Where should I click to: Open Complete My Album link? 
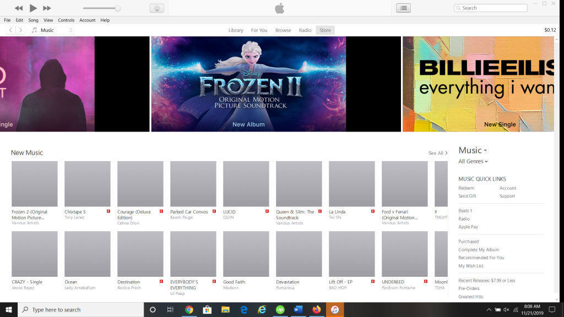tap(479, 250)
